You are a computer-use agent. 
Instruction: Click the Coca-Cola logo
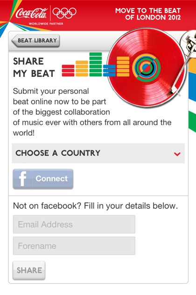pos(31,13)
